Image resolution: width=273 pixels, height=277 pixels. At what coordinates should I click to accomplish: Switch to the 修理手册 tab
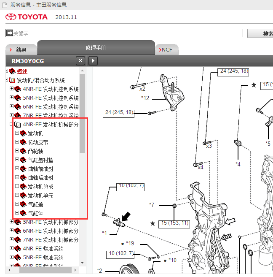tap(96, 48)
